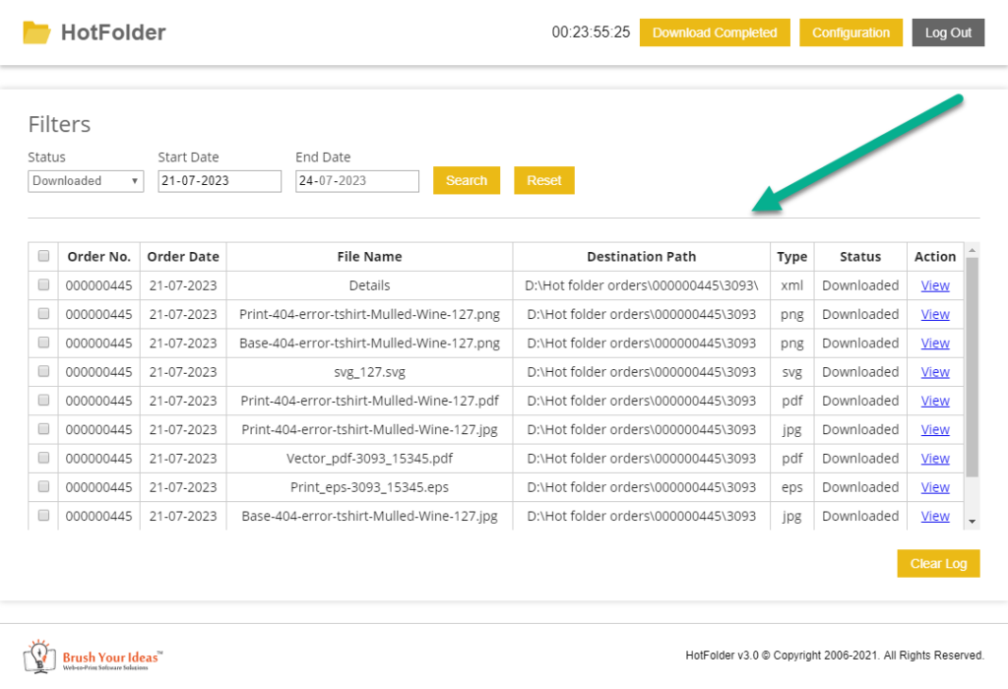Click the Brush Your Ideas footer logo
The width and height of the screenshot is (1008, 689).
(94, 656)
